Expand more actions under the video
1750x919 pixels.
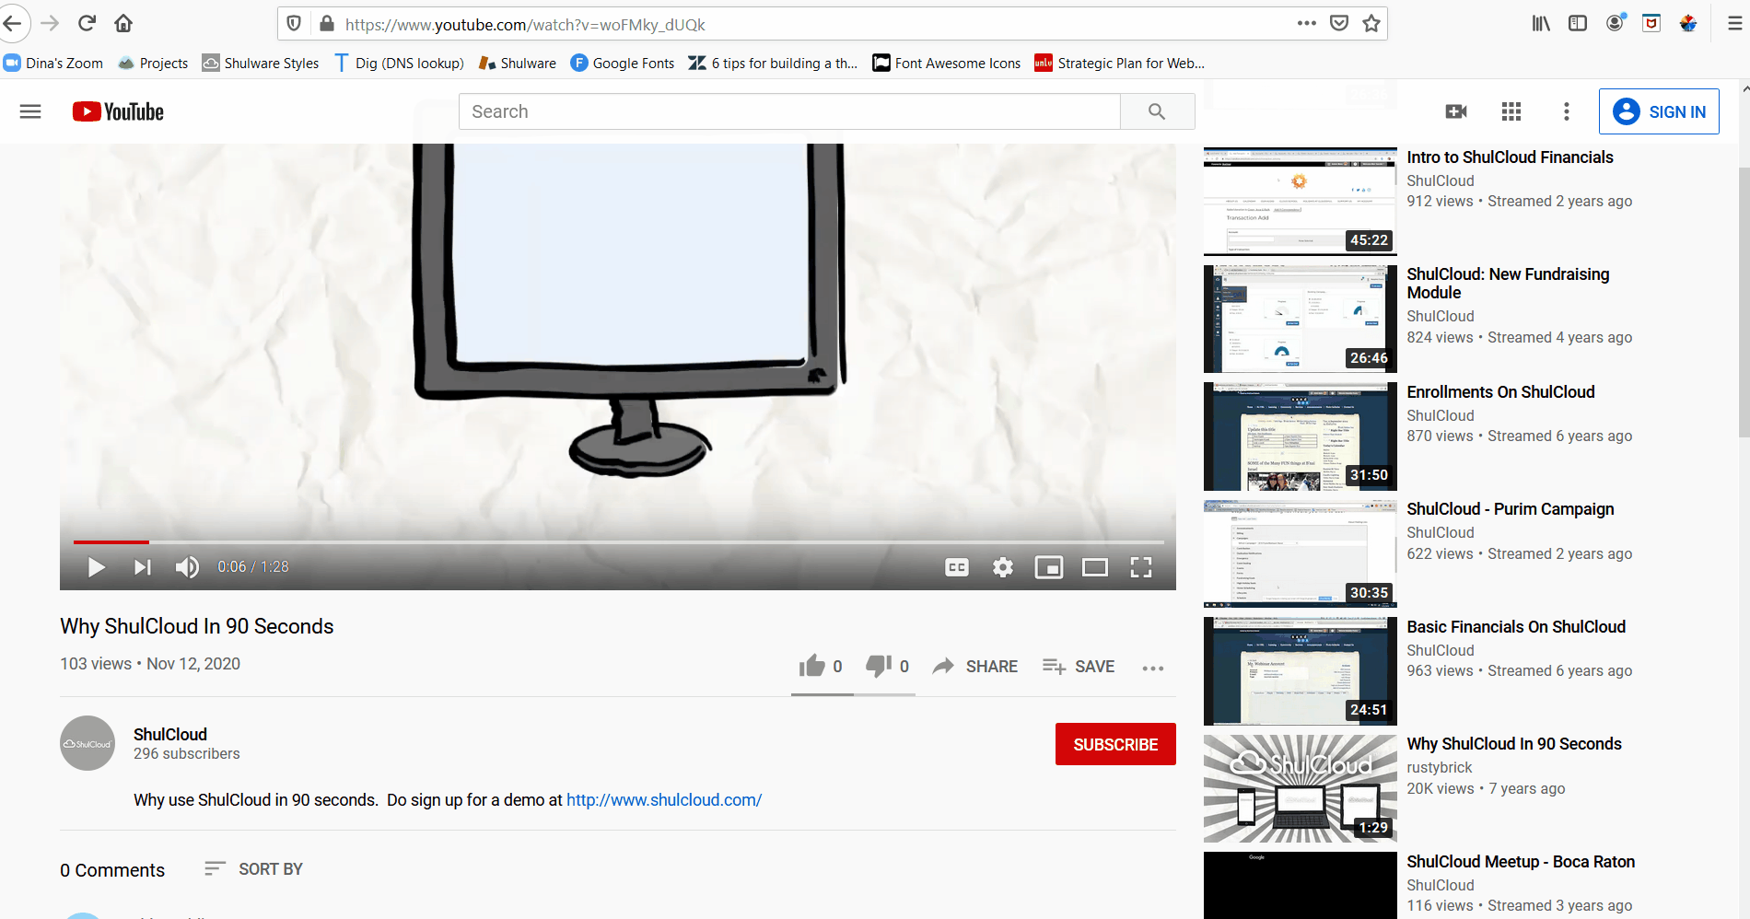[x=1153, y=667]
